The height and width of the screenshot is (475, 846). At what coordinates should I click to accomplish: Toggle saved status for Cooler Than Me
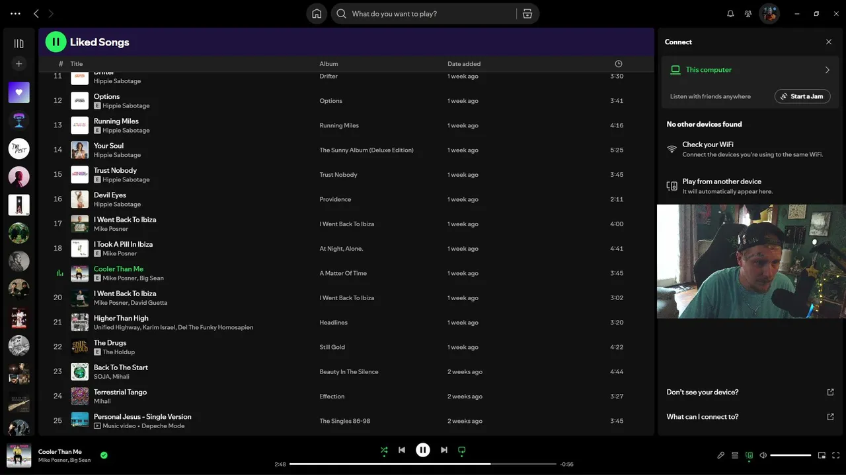pos(104,455)
